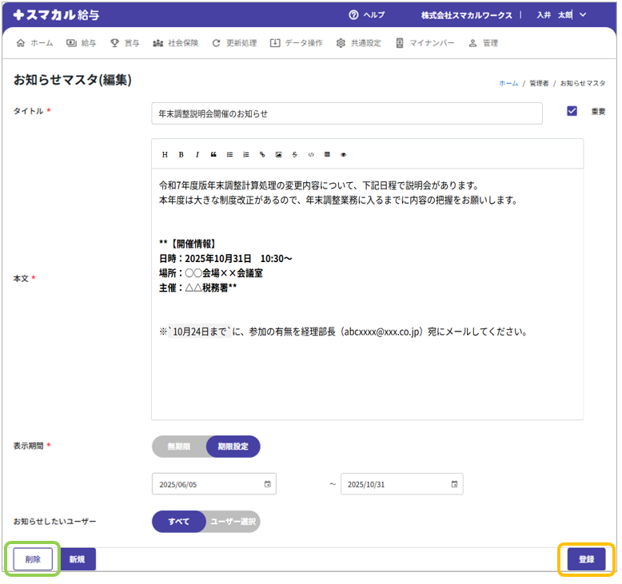Toggle italic formatting in editor

point(197,154)
